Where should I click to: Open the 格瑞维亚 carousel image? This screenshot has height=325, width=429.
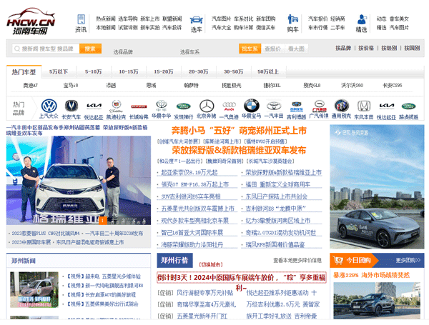(x=79, y=181)
